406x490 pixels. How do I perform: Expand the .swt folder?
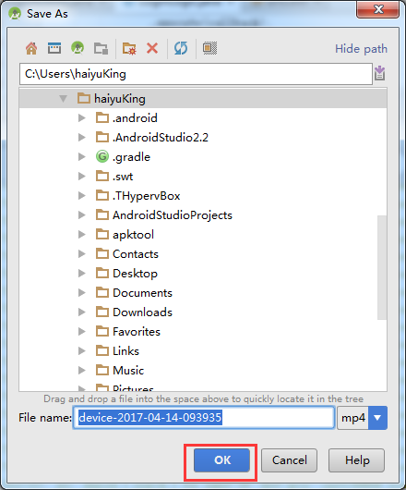[x=82, y=177]
